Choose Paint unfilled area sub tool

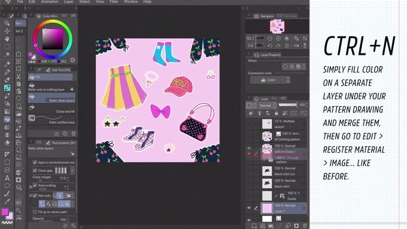pyautogui.click(x=52, y=120)
